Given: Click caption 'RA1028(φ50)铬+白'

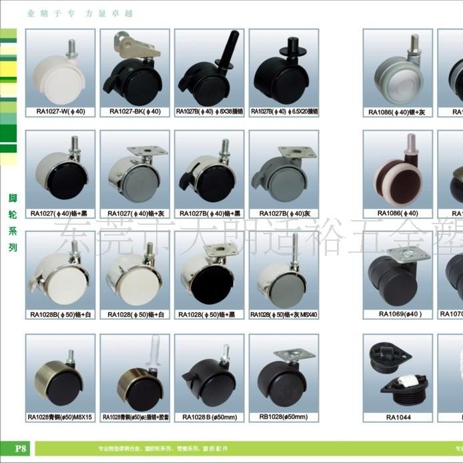Looking at the screenshot, I should (x=135, y=315).
